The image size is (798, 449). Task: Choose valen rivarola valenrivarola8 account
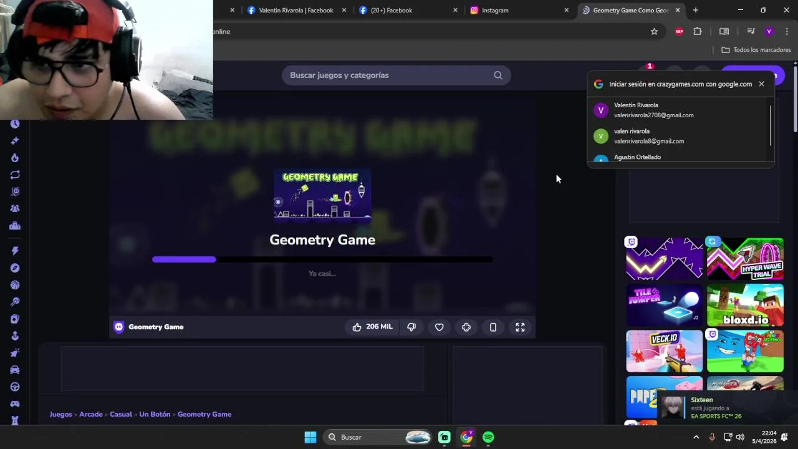point(678,137)
